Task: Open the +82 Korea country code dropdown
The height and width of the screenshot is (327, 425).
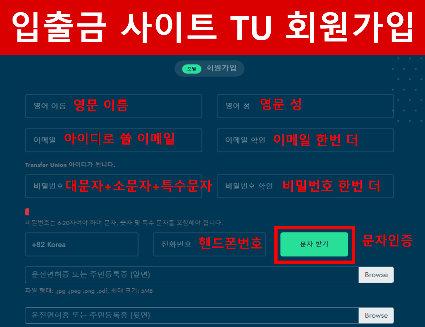Action: pos(82,244)
